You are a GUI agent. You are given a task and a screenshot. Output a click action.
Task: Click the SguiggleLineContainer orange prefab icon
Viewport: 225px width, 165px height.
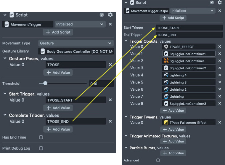pyautogui.click(x=166, y=61)
